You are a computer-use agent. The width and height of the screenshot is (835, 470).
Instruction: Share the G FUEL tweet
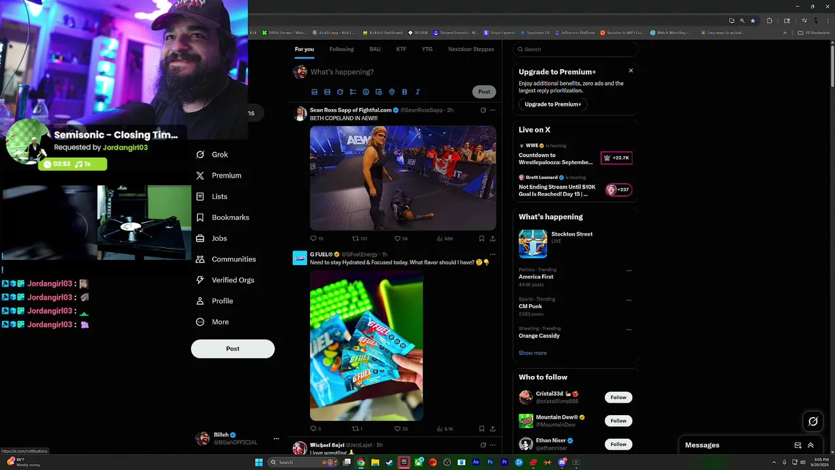tap(493, 429)
